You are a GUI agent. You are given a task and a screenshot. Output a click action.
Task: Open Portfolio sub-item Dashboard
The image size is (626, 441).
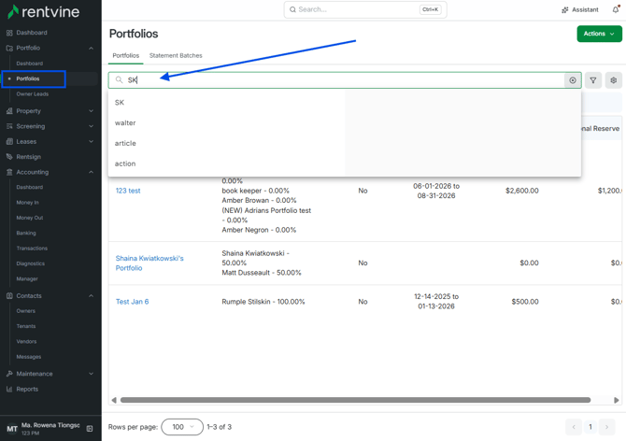coord(30,64)
